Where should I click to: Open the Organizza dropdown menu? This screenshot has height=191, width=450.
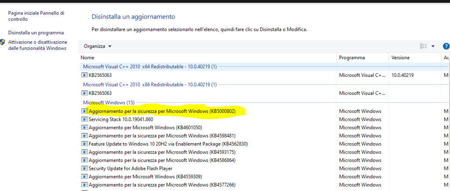tap(98, 46)
